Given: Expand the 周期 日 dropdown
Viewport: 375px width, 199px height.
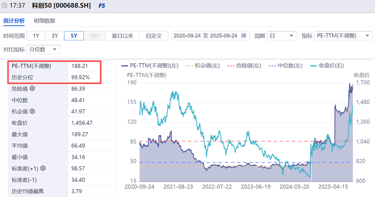Looking at the screenshot, I should click(x=282, y=36).
